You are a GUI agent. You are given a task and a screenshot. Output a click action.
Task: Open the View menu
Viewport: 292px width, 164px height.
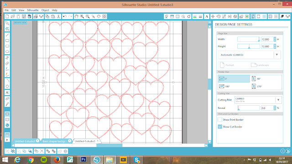pyautogui.click(x=21, y=10)
